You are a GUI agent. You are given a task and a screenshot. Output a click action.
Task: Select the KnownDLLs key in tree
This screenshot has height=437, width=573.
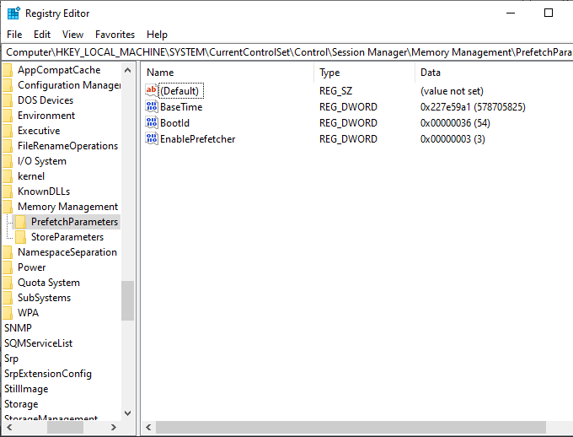[44, 192]
